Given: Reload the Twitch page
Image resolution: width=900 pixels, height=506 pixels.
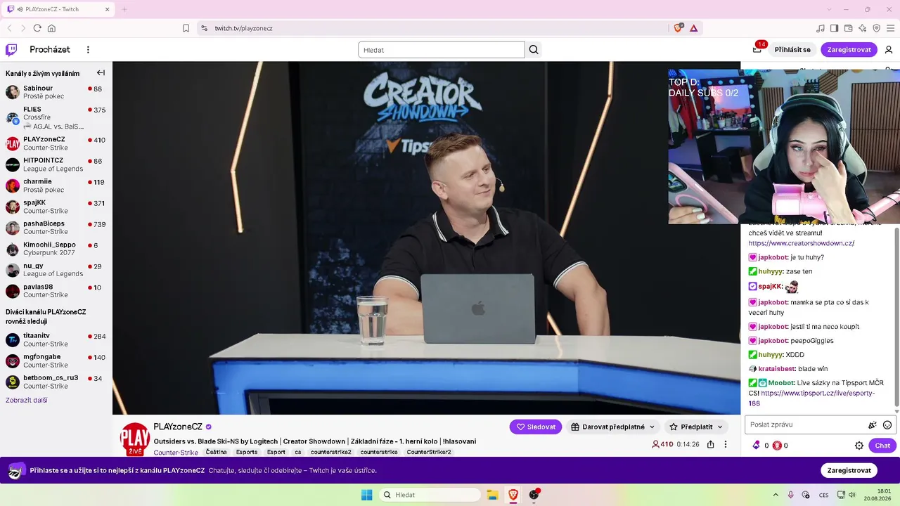Looking at the screenshot, I should point(37,28).
